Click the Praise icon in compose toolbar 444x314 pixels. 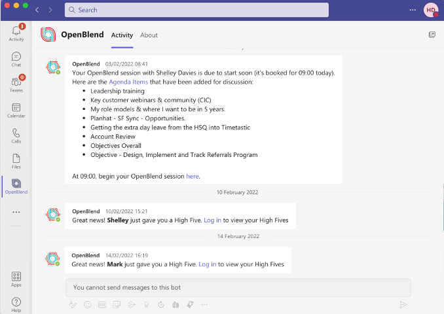147,304
